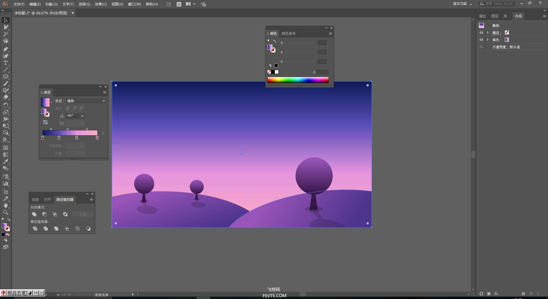548x299 pixels.
Task: Open gradient type dropdown showing 线性
Action: tap(86, 101)
